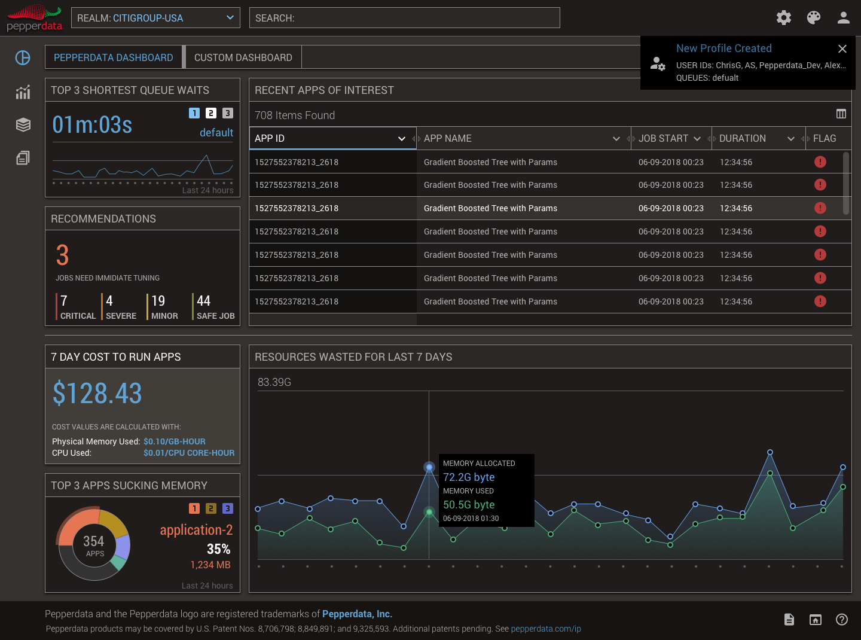Click the profile settings icon in notification

point(658,63)
